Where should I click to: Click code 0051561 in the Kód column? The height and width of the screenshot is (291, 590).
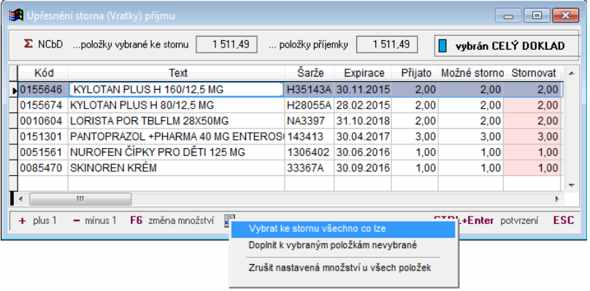[44, 152]
